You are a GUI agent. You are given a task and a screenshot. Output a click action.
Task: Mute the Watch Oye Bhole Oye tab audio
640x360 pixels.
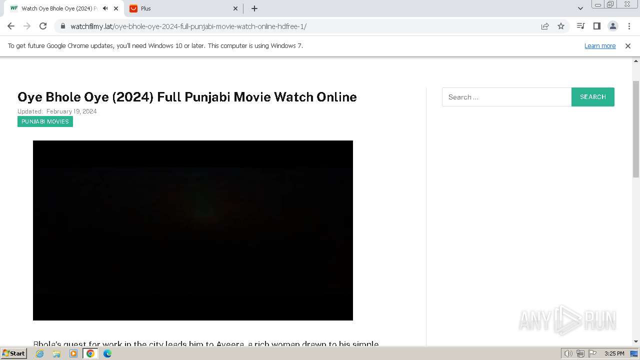(105, 8)
